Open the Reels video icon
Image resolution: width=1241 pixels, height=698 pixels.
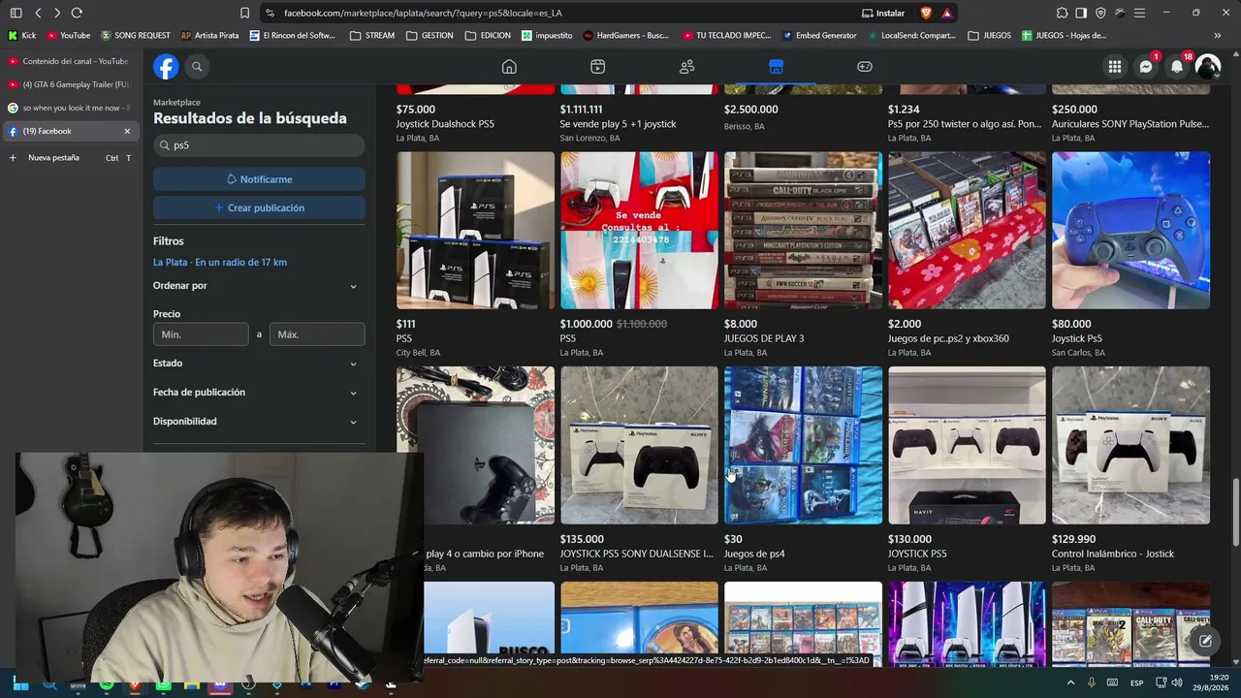click(597, 67)
